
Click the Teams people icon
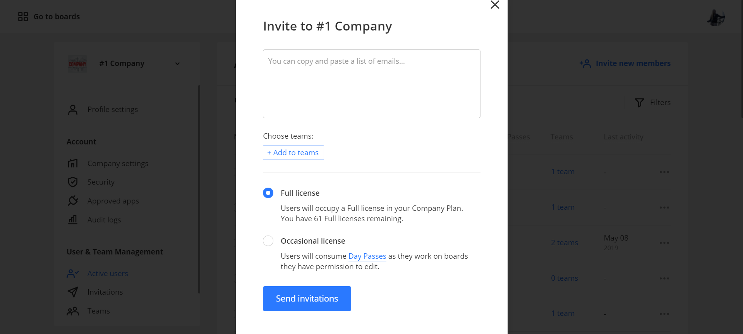click(73, 311)
